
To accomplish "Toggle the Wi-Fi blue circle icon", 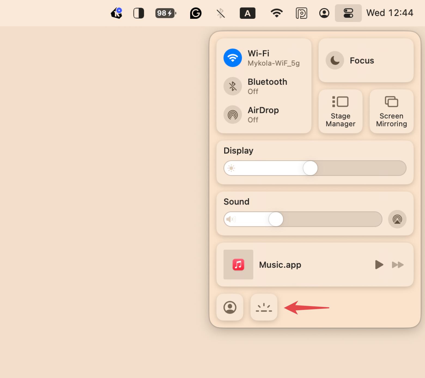I will [x=233, y=58].
